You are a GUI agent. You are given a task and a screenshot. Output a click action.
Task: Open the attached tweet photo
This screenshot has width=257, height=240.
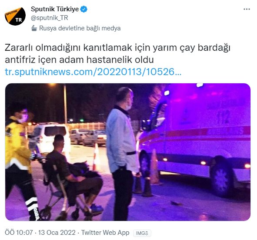[x=128, y=152]
